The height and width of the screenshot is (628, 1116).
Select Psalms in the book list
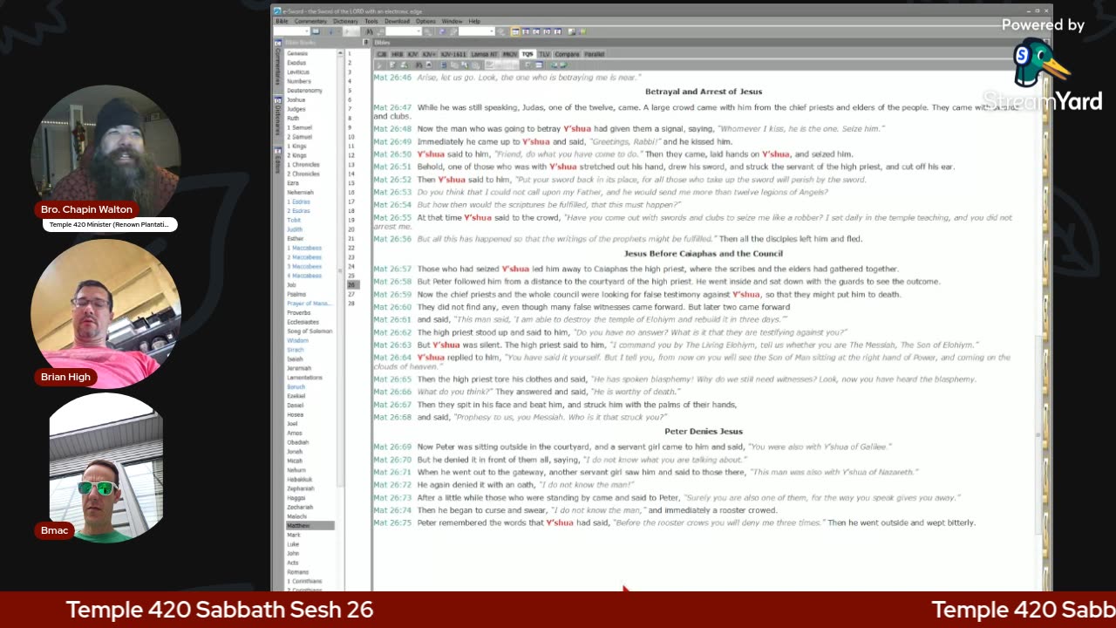[x=296, y=294]
